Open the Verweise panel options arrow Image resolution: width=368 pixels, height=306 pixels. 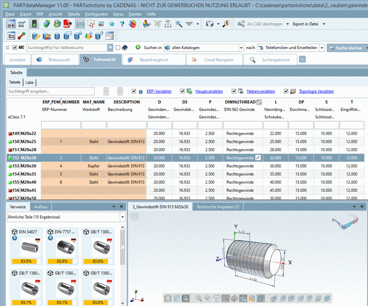click(114, 206)
